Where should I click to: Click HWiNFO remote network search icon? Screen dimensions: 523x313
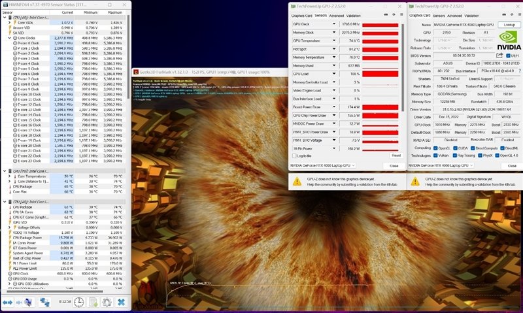(27, 303)
